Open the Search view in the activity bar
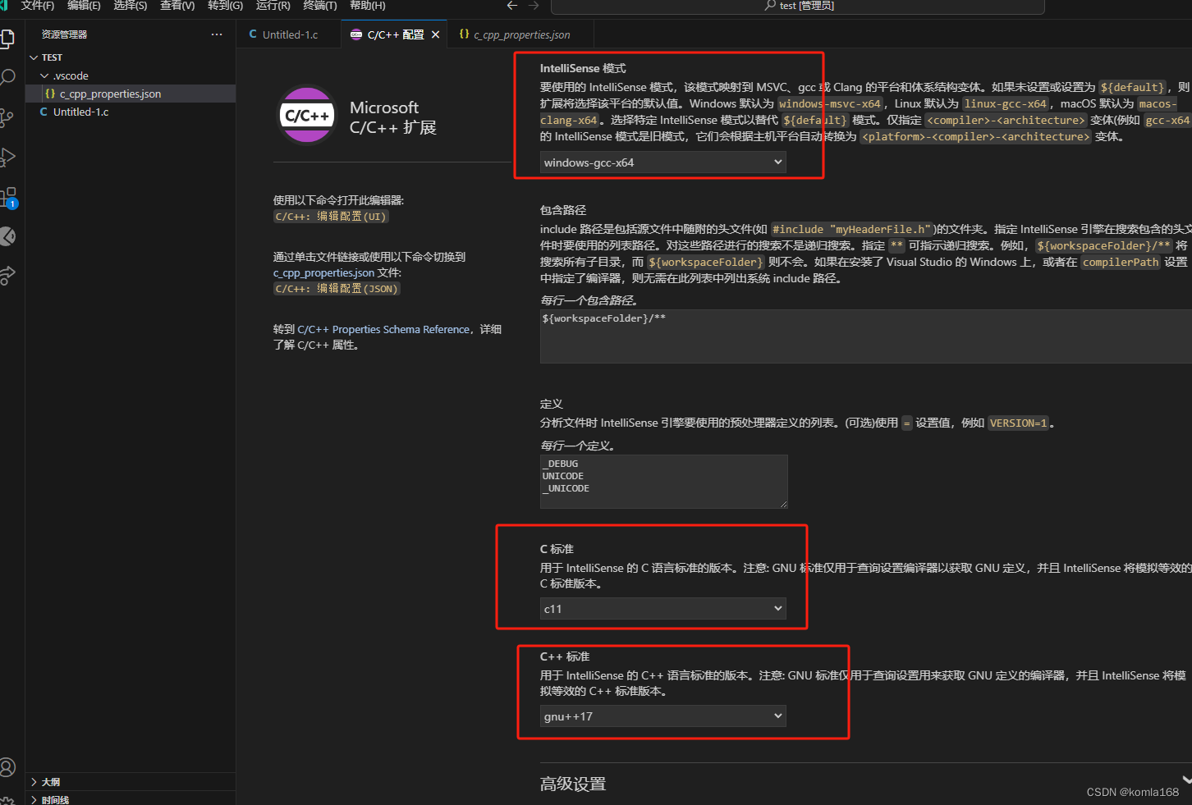 (x=9, y=77)
